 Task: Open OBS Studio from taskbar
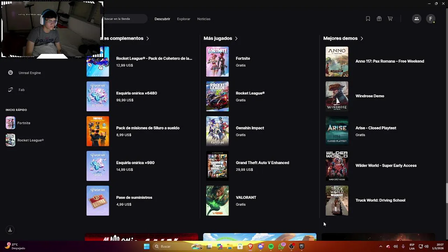291,246
